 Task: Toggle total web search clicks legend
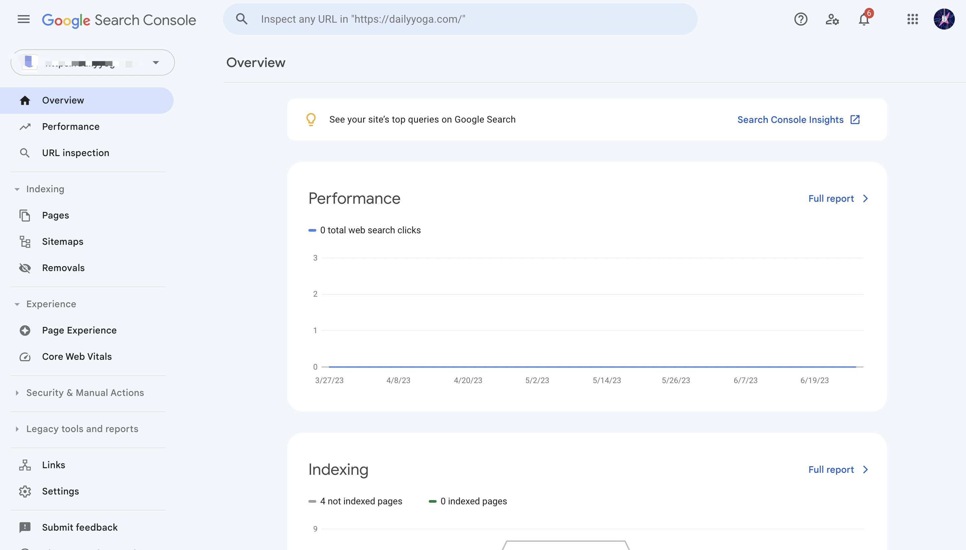pyautogui.click(x=365, y=230)
